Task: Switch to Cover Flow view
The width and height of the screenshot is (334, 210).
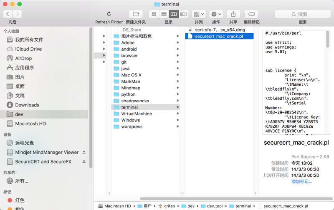Action: pyautogui.click(x=184, y=14)
